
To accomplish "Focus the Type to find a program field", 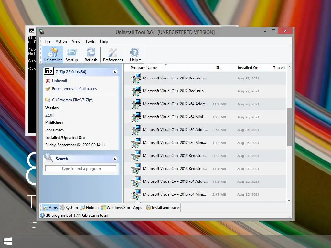I will [x=81, y=169].
